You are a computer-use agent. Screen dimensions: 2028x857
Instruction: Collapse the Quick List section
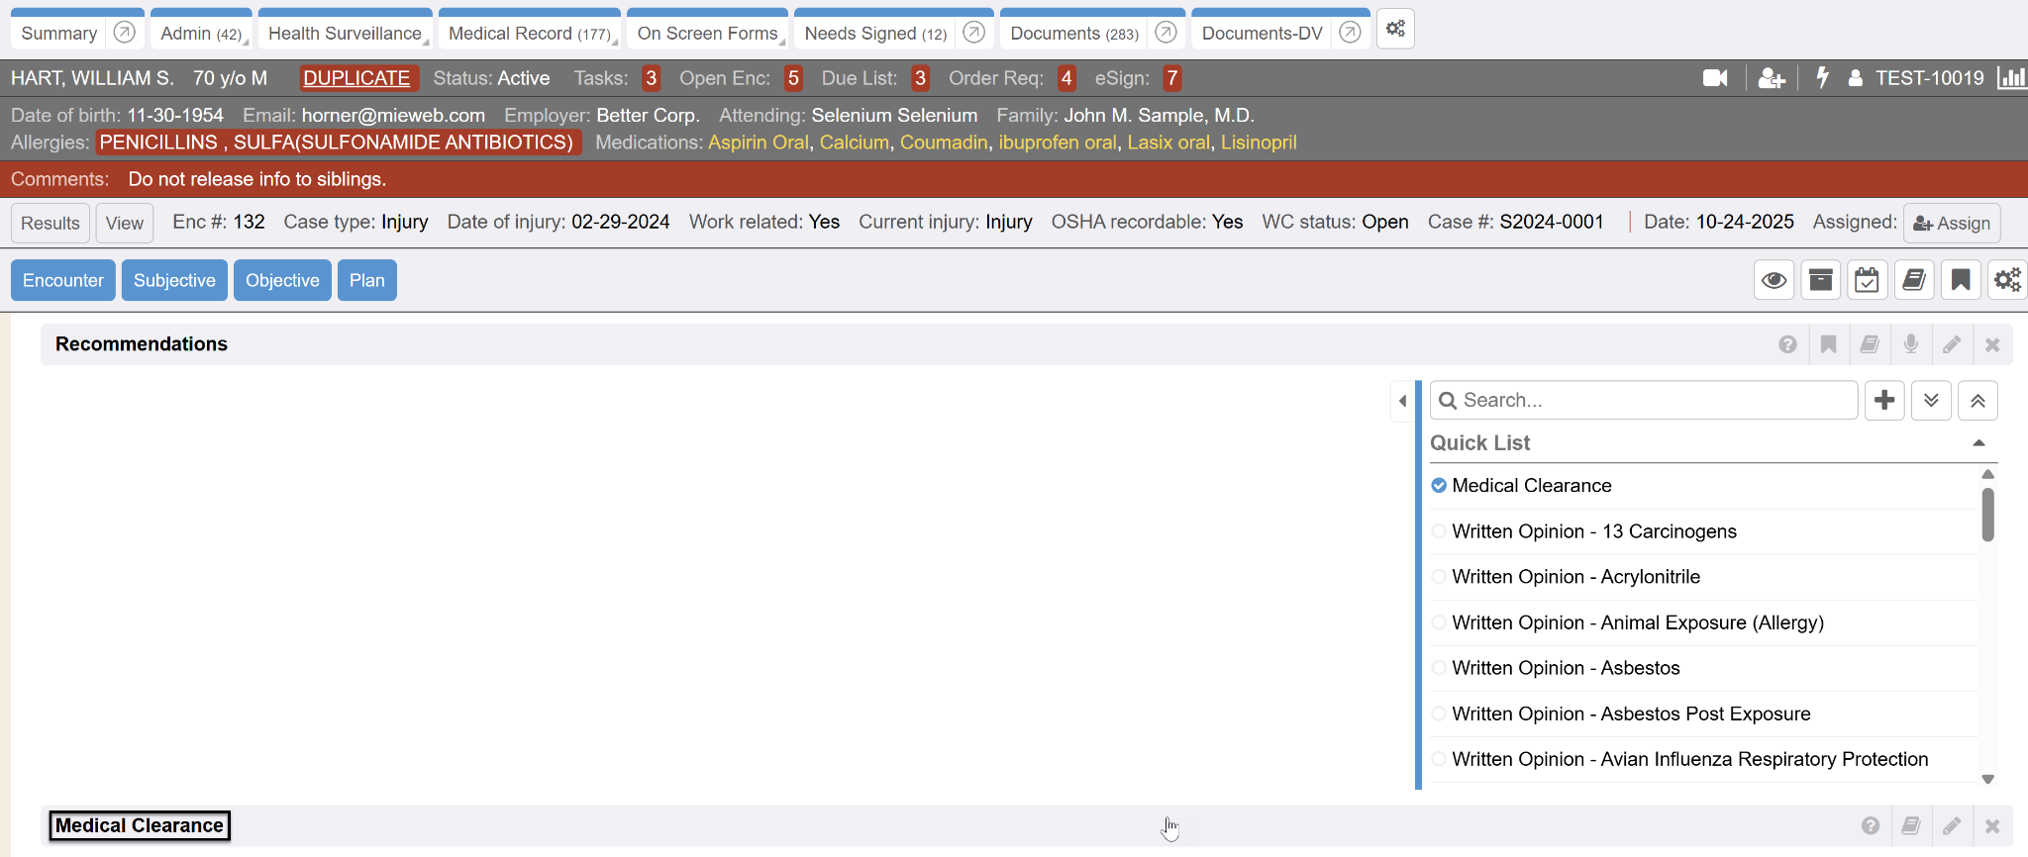pos(1978,443)
